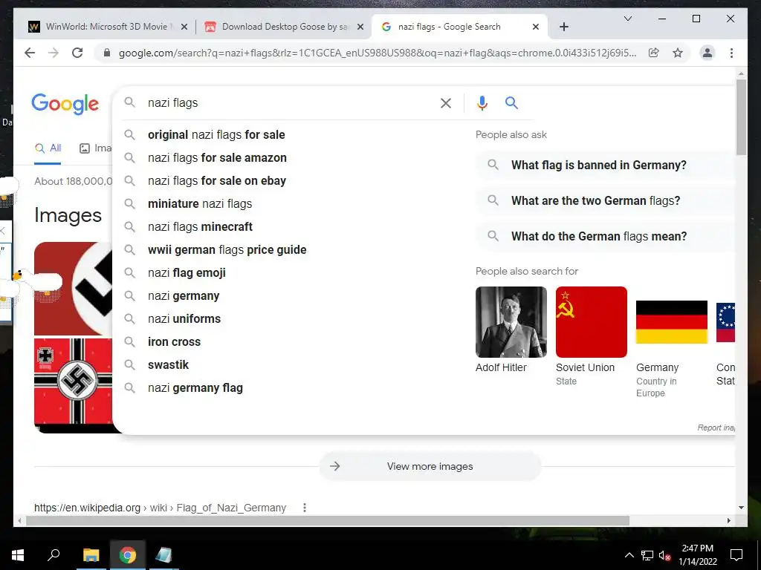761x570 pixels.
Task: Choose suggestion nazi flags for sale amazon
Action: [x=217, y=157]
